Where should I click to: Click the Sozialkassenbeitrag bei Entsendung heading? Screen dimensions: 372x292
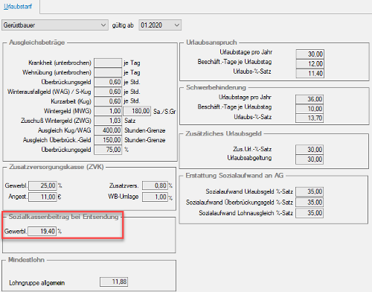[x=63, y=217]
